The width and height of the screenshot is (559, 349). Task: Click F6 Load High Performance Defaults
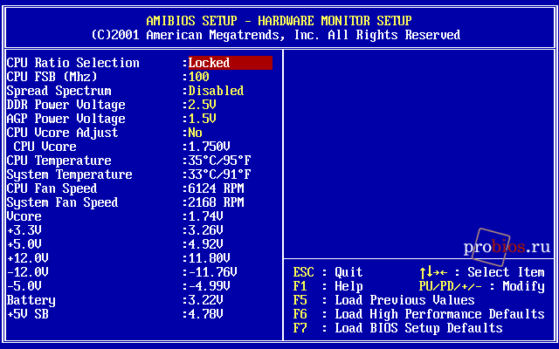(x=419, y=314)
